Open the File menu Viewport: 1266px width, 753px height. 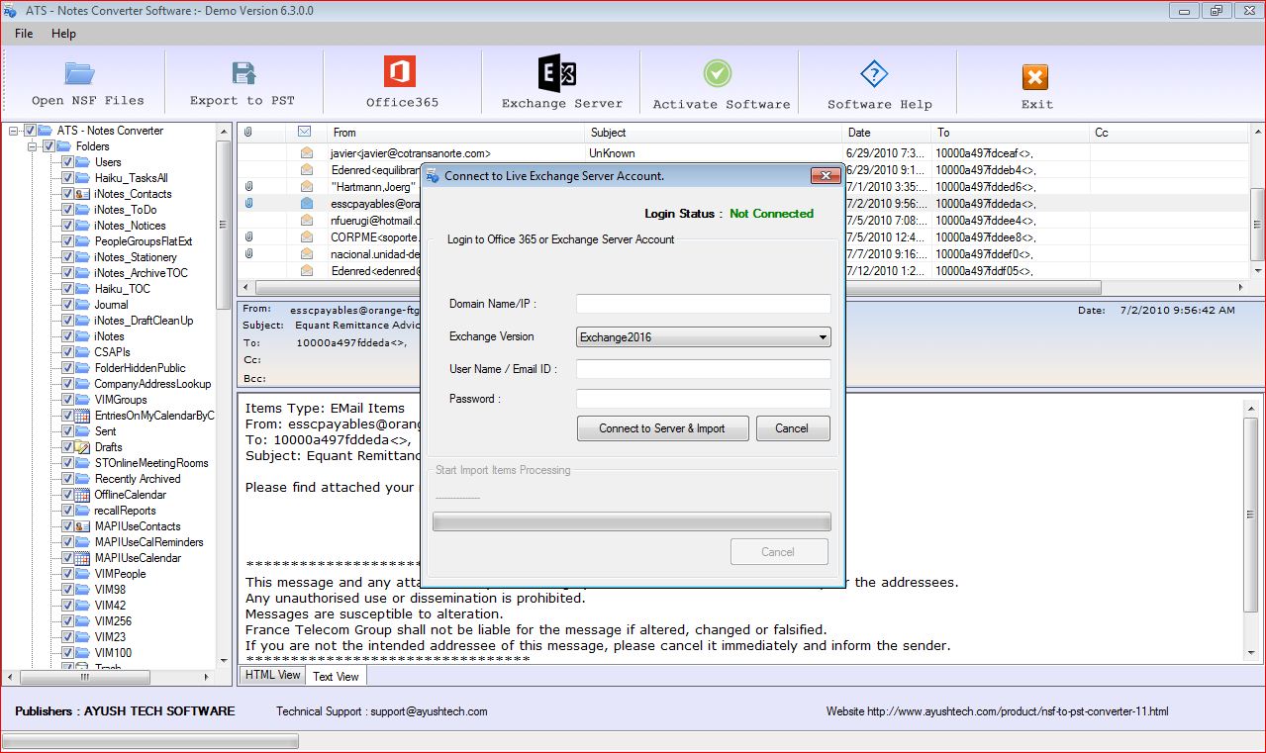tap(24, 34)
